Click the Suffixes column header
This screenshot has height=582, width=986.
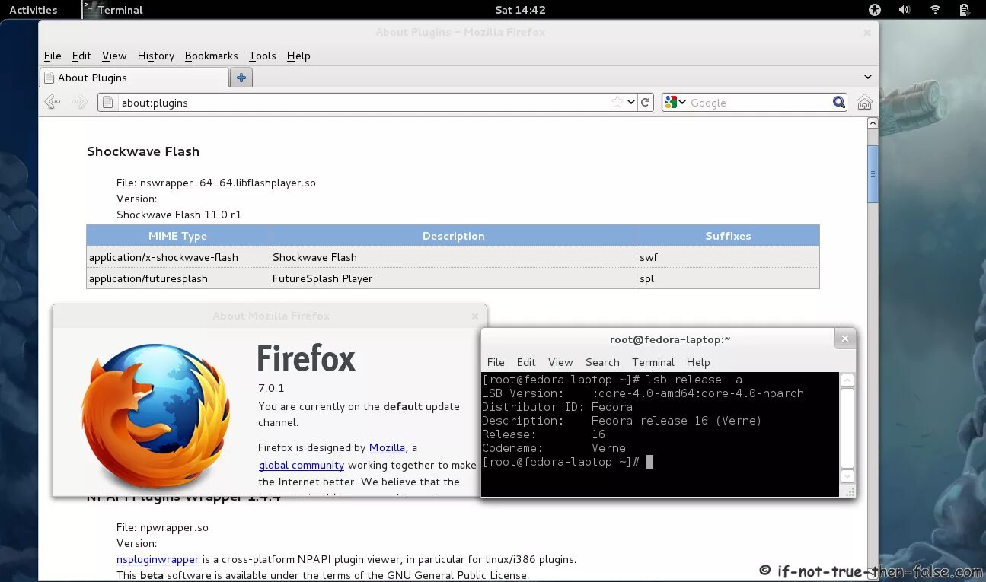(x=728, y=236)
